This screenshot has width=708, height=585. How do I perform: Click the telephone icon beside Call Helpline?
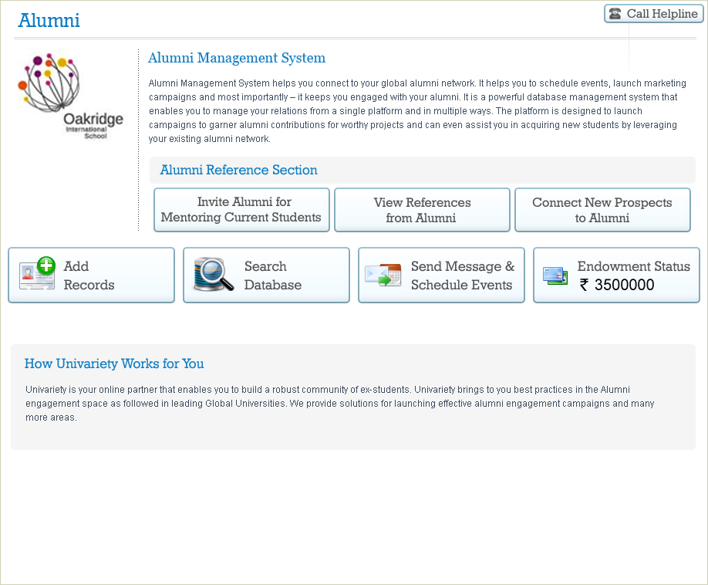[x=615, y=14]
